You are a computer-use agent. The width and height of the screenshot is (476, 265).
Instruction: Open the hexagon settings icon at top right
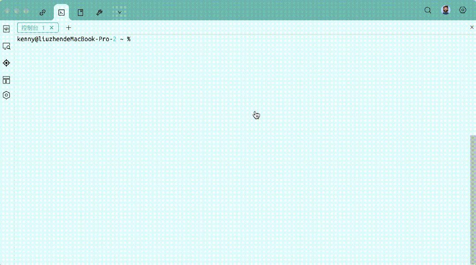click(x=463, y=10)
